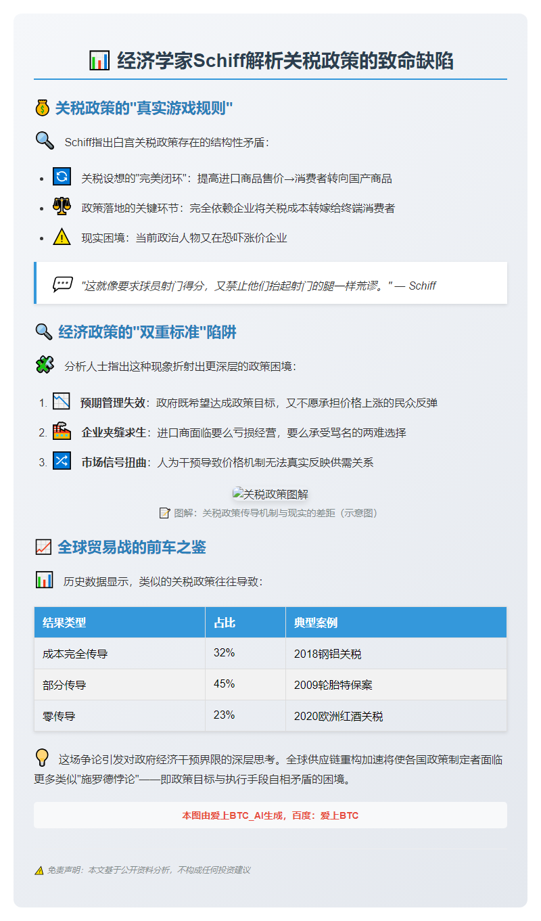Click the speech bubble icon in the quote
The height and width of the screenshot is (921, 541).
[x=63, y=284]
